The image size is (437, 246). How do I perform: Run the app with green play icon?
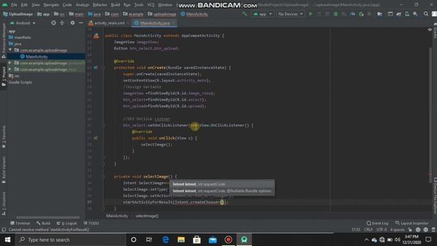(311, 14)
